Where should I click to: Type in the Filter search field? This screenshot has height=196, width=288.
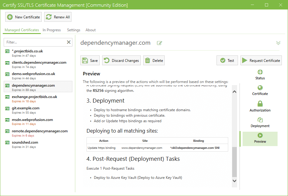tap(35, 42)
